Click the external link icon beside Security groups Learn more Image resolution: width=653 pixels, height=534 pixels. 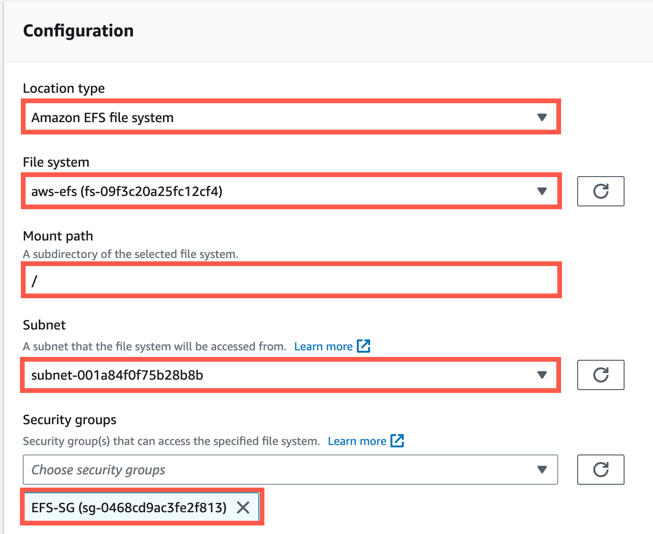(397, 441)
